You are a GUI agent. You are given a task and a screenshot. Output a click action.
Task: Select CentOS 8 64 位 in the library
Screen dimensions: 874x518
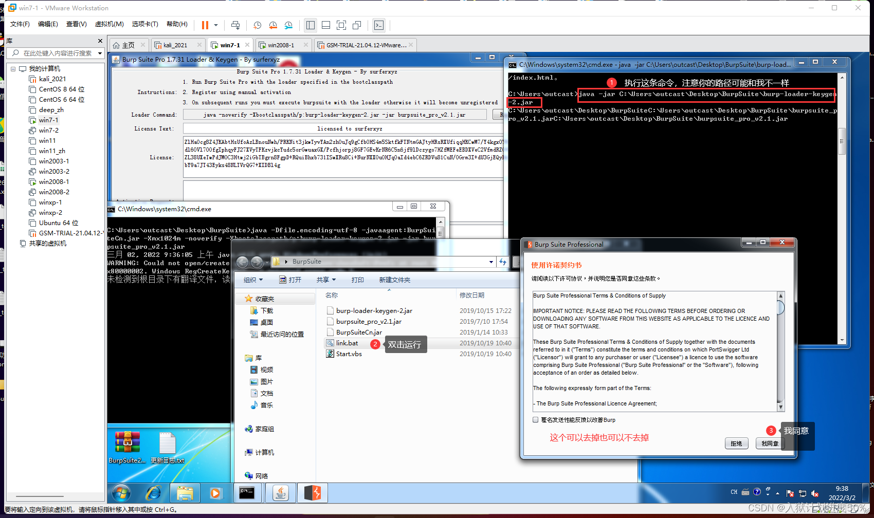point(61,89)
